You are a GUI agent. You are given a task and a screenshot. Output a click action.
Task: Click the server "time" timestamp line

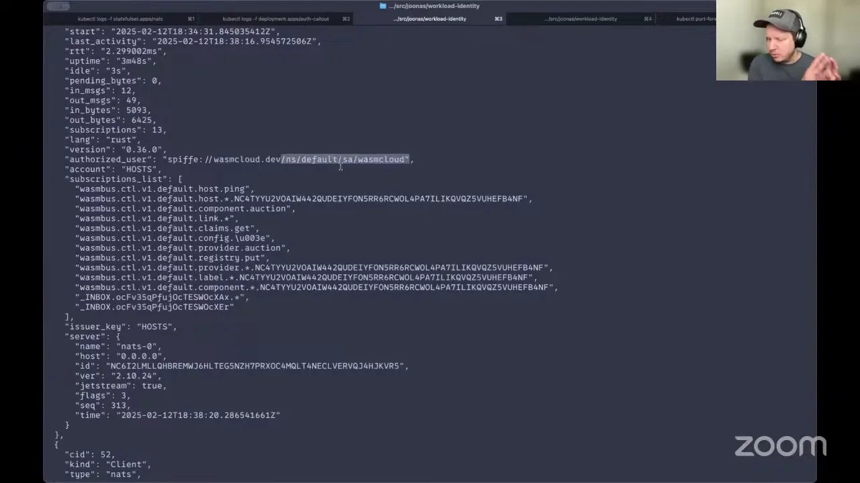pyautogui.click(x=177, y=415)
